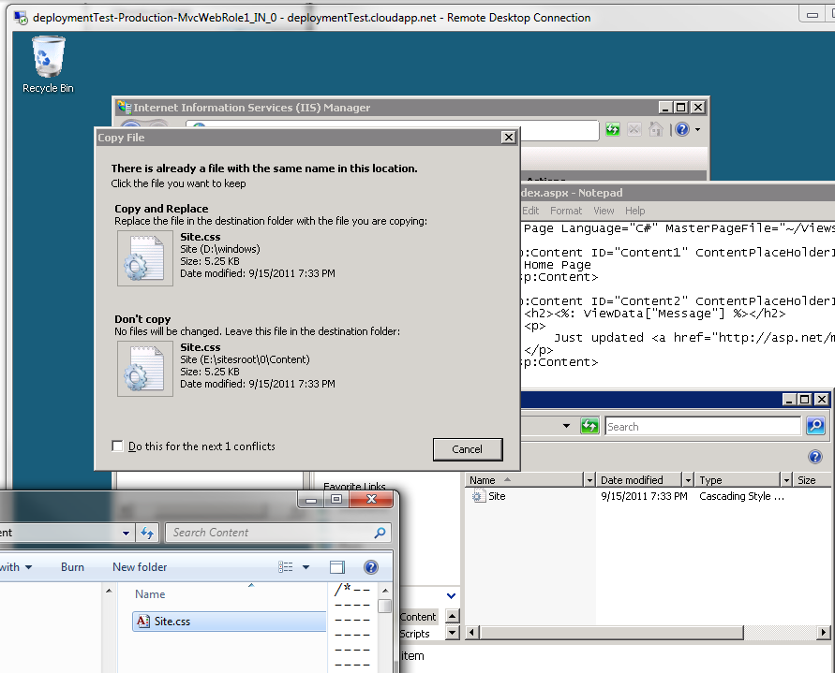Select Site.css in local Explorer
Viewport: 835px width, 673px height.
point(229,621)
